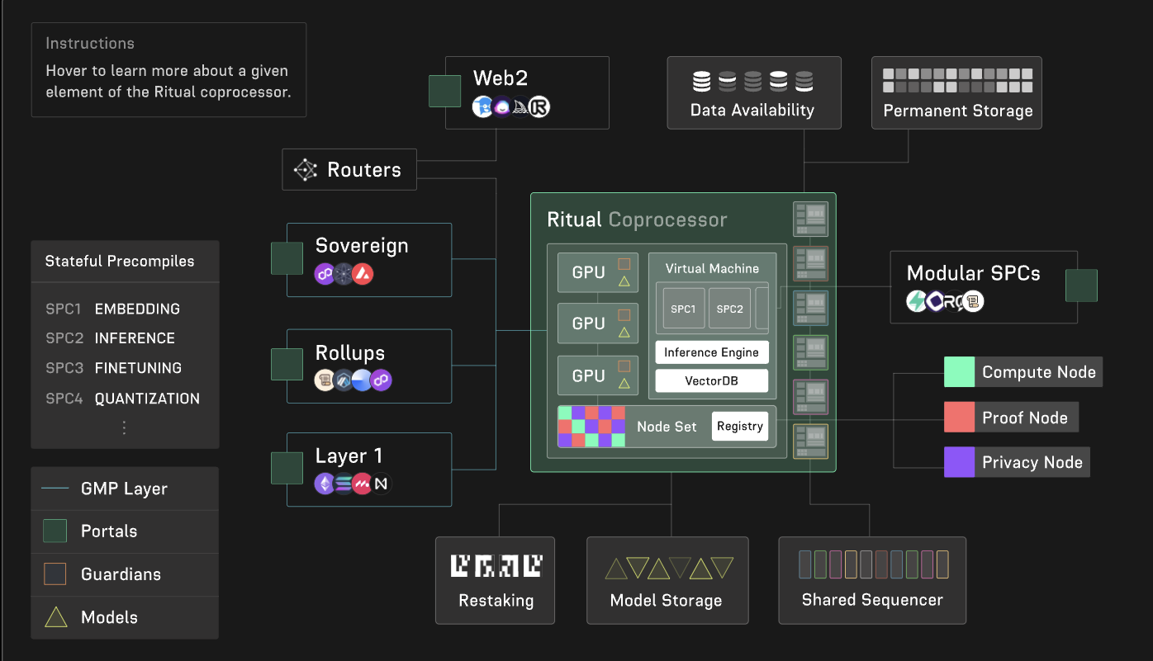Select the SPC1 tab inside Virtual Machine

tap(682, 308)
